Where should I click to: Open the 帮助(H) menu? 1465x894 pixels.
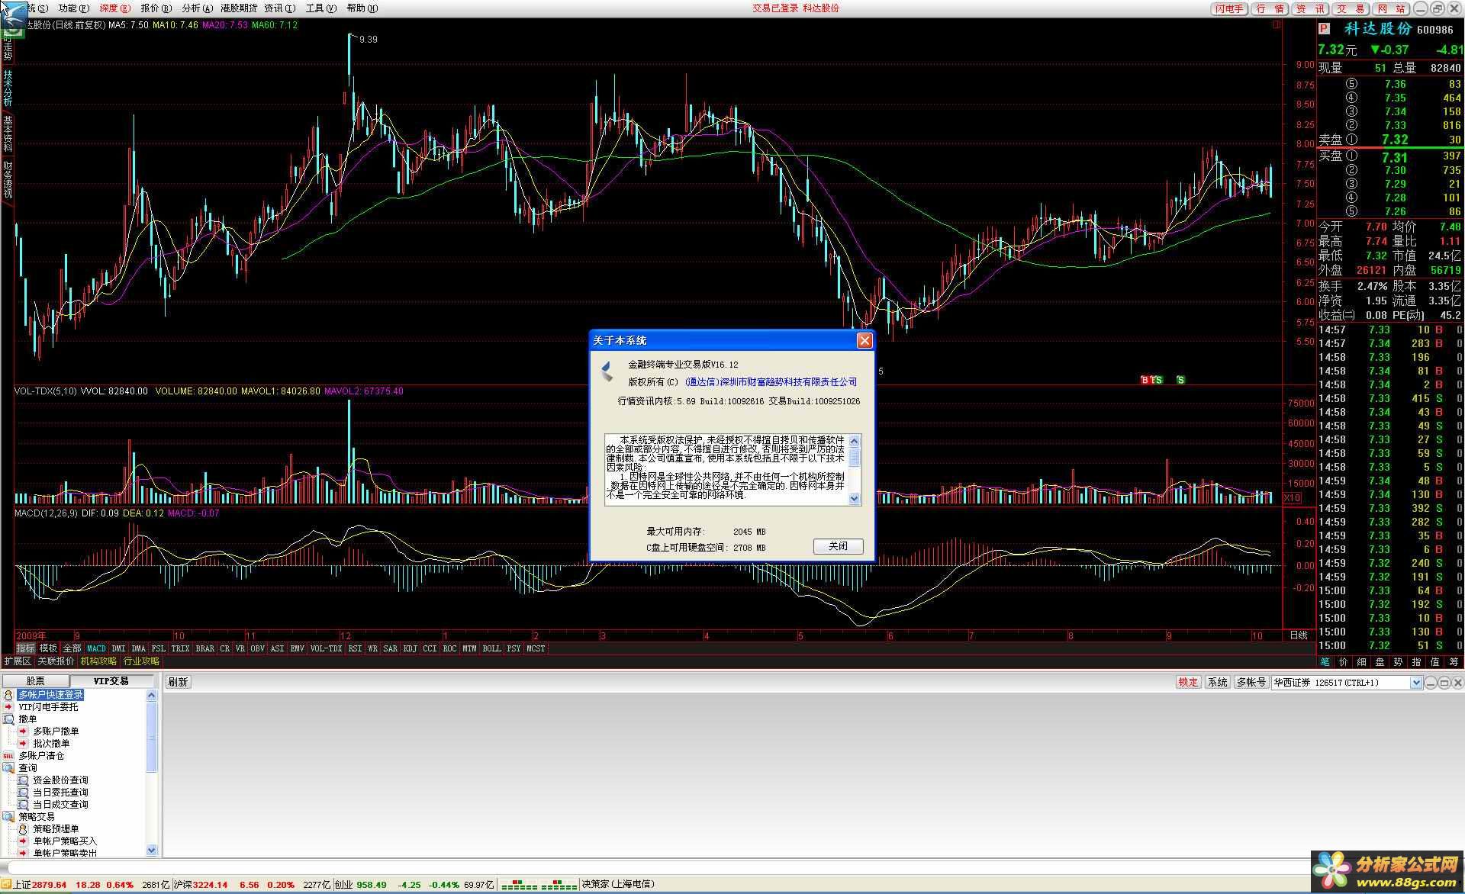click(362, 8)
